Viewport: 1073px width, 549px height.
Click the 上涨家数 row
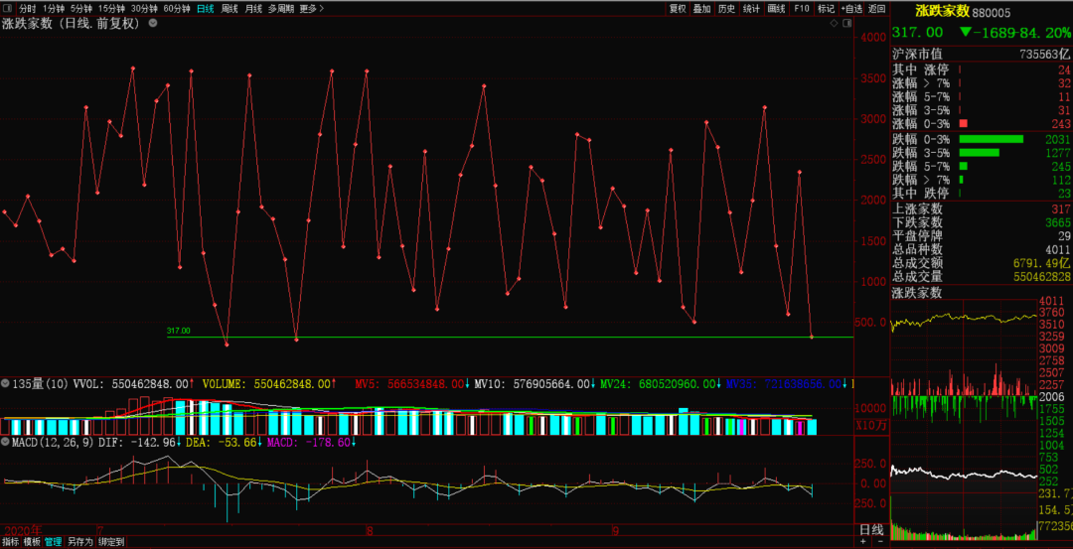pyautogui.click(x=982, y=209)
